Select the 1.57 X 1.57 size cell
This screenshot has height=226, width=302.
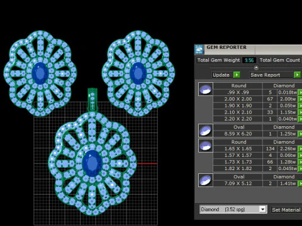click(238, 156)
